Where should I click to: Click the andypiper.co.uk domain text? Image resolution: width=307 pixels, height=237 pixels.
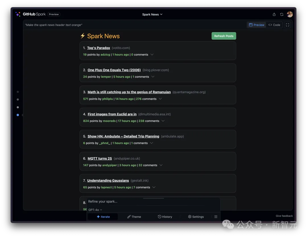(127, 158)
